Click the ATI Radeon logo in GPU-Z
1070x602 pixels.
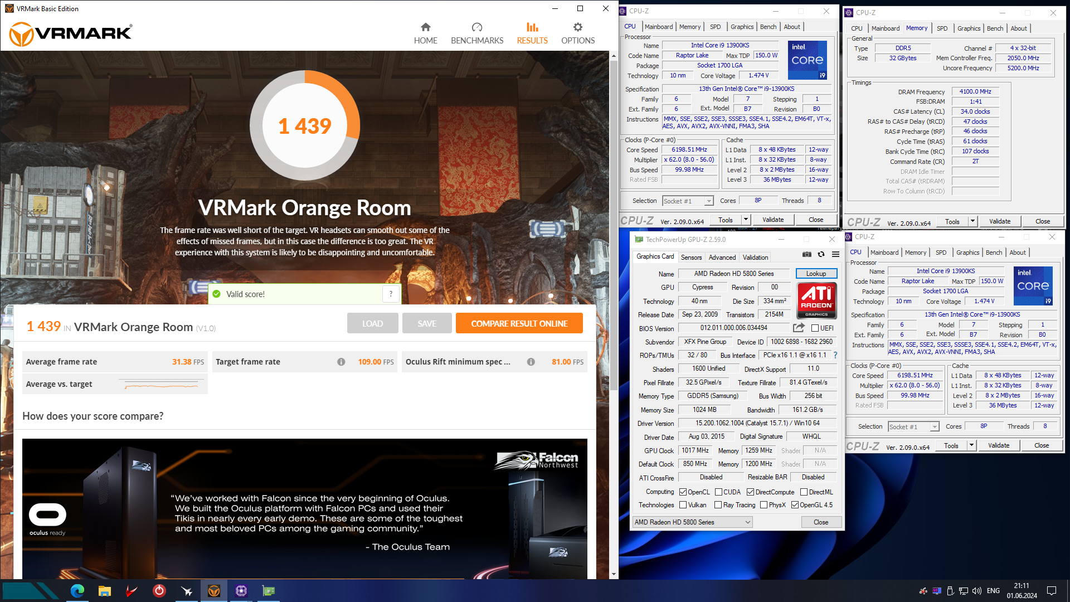pos(816,300)
